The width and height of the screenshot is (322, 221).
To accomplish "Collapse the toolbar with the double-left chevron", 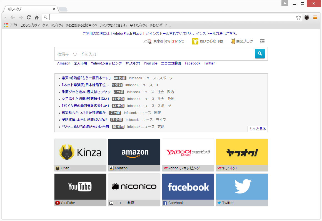I will (x=6, y=17).
